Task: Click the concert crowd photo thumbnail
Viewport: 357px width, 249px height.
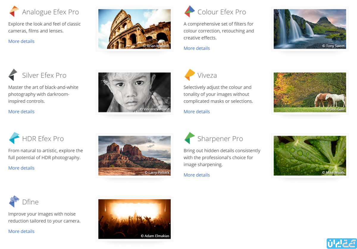Action: coord(134,219)
